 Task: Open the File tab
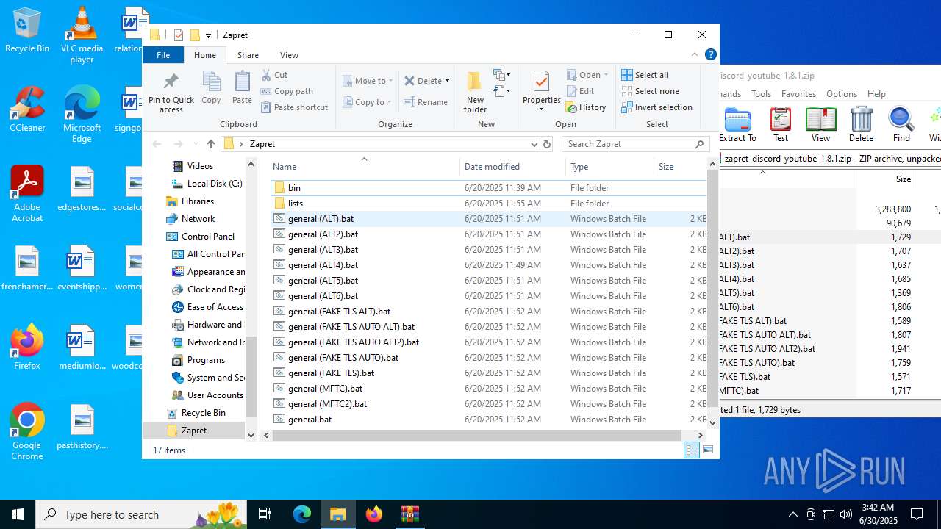[x=163, y=55]
